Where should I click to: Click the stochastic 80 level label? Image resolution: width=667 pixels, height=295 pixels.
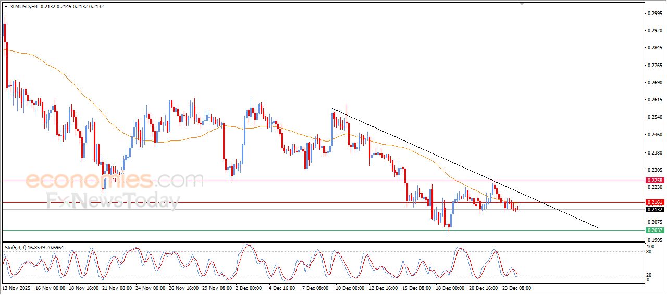click(x=650, y=252)
